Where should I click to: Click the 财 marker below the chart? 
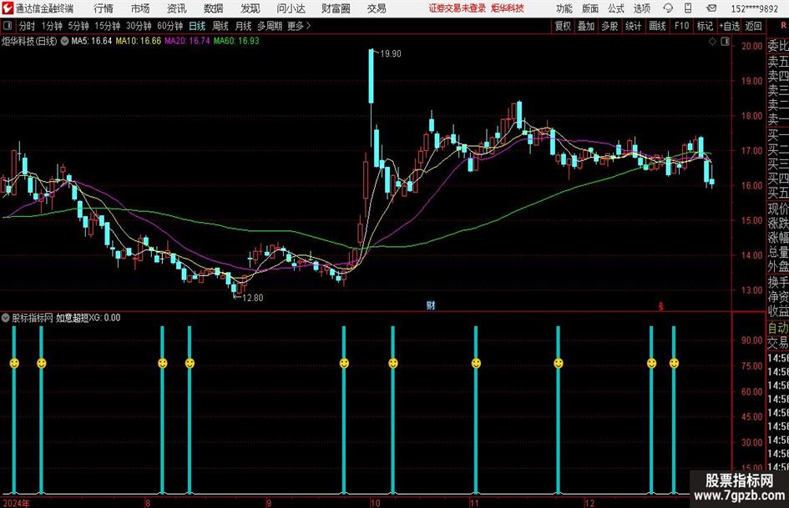[x=431, y=305]
